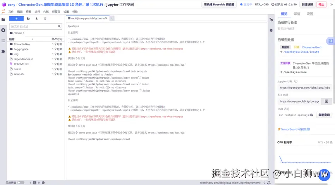The height and width of the screenshot is (185, 335).
Task: Click the search magnifier in filter box
Action: pos(59,26)
